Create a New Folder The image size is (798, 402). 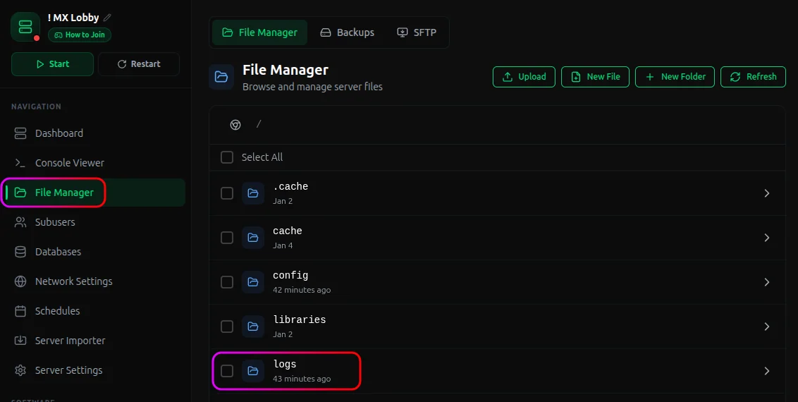675,77
